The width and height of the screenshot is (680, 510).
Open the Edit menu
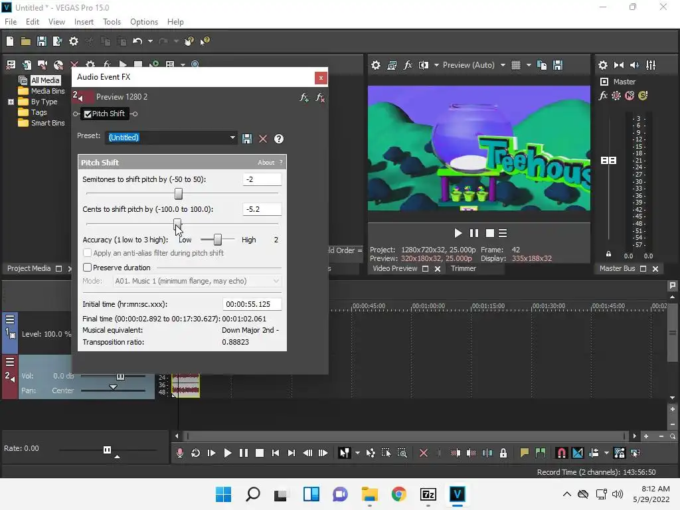point(33,22)
